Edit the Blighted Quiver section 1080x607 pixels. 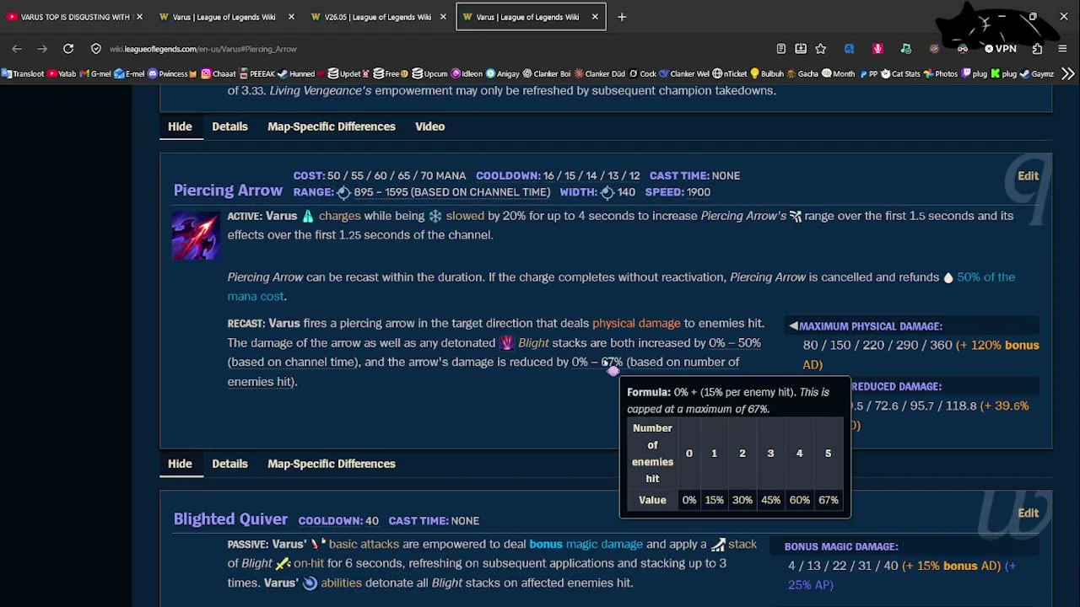click(1028, 513)
